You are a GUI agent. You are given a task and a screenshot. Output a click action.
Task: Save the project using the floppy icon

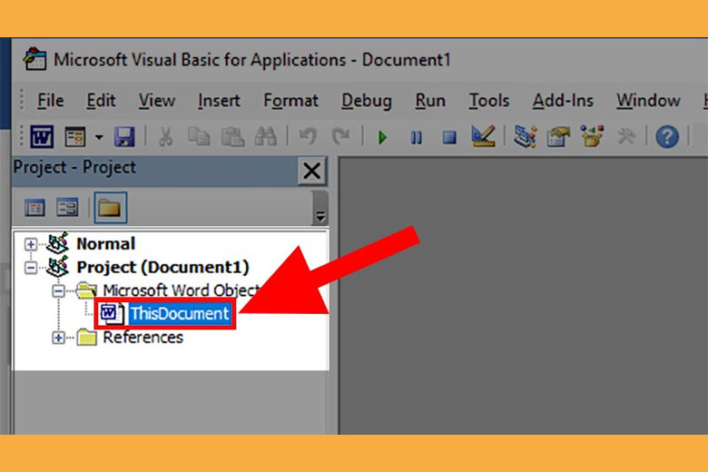point(124,136)
